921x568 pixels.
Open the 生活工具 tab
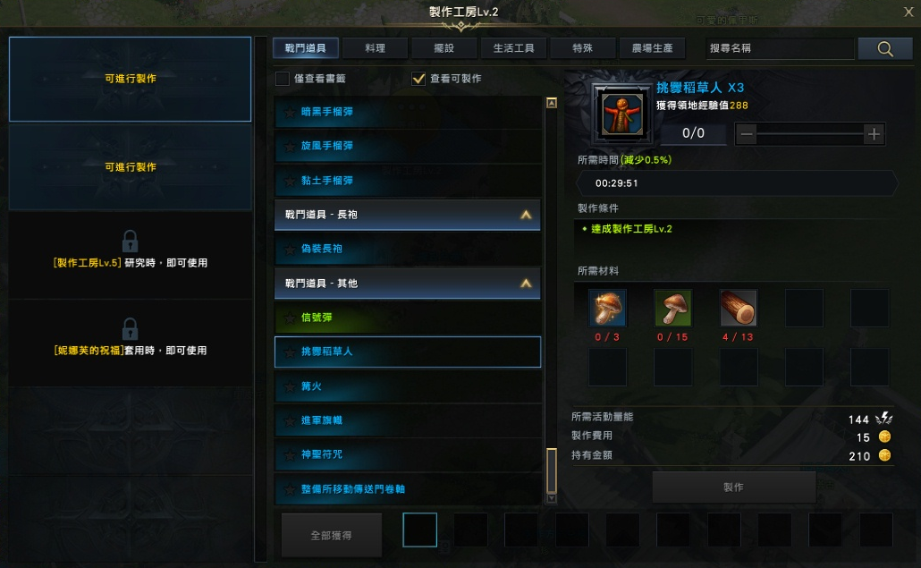513,48
